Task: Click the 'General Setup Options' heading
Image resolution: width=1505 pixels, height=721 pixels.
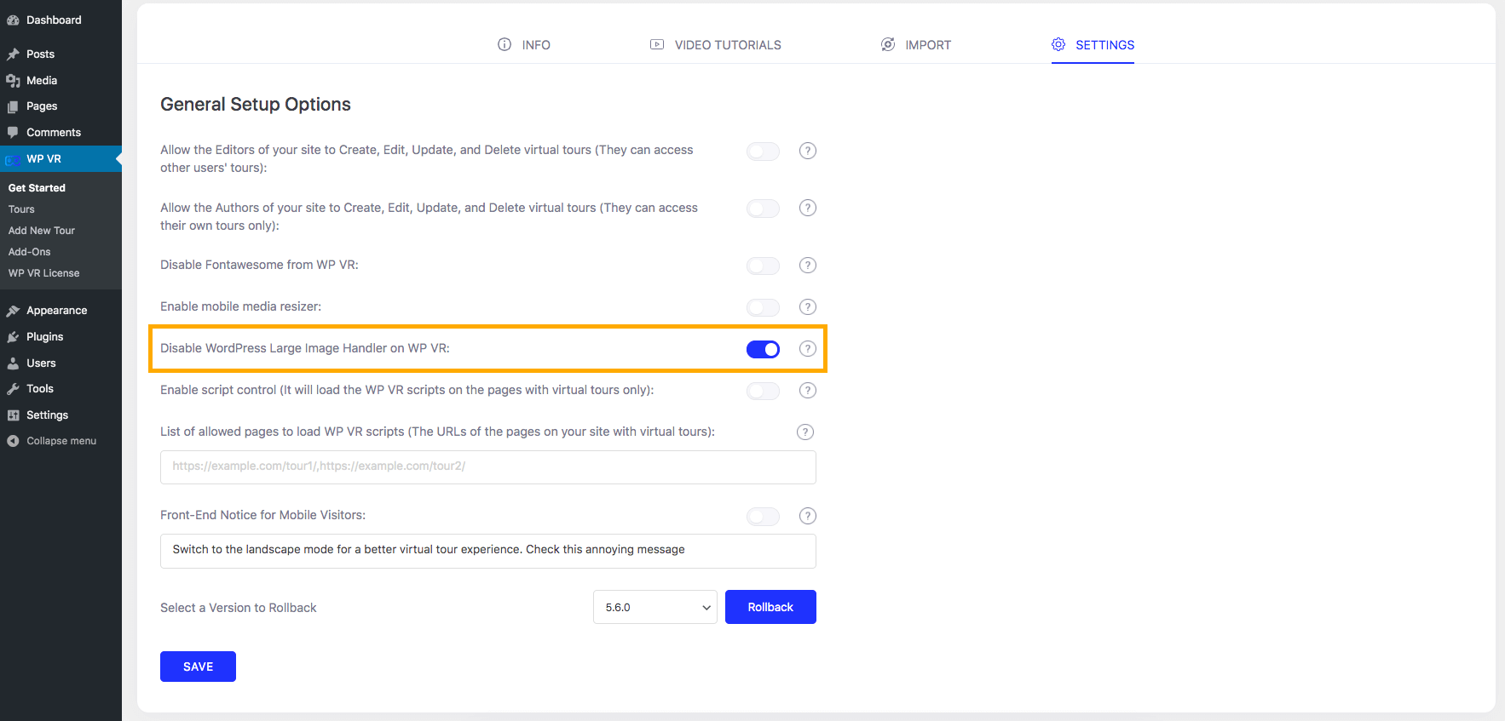Action: [x=256, y=105]
